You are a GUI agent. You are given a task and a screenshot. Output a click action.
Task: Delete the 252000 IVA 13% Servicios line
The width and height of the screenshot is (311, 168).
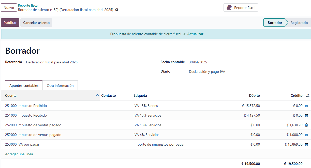coord(306,125)
